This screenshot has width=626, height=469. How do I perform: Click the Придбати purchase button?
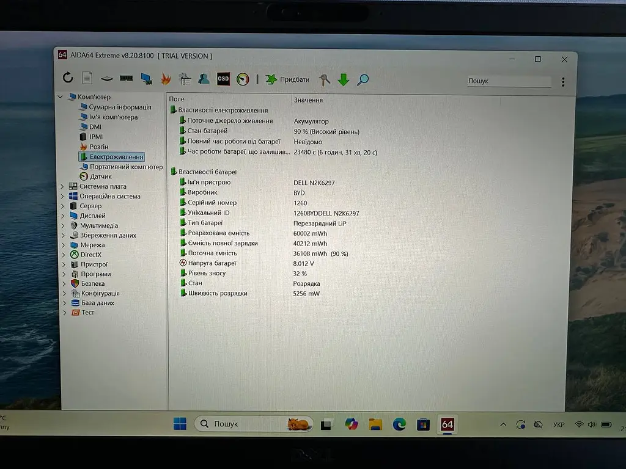tap(288, 79)
